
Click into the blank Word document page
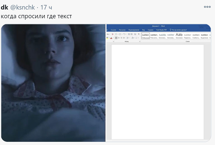[157, 92]
